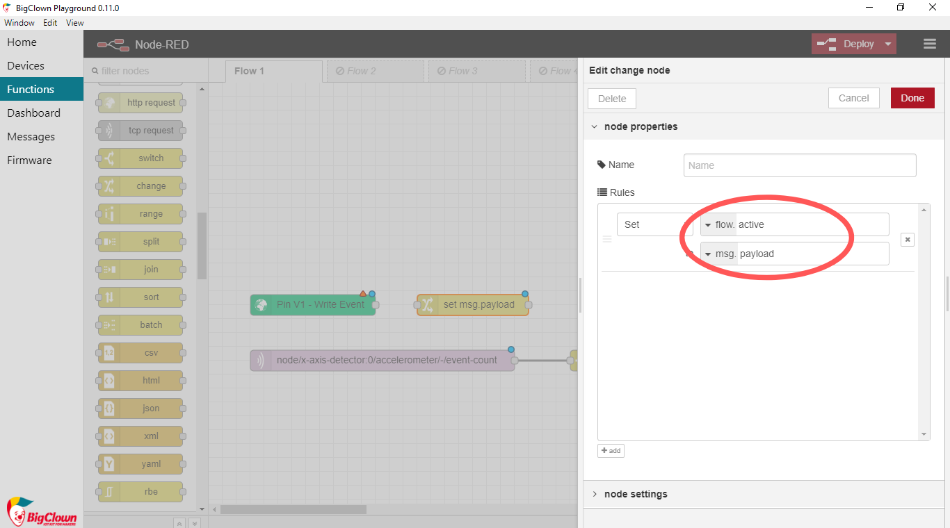The width and height of the screenshot is (950, 528).
Task: Select the http request palette node
Action: (140, 103)
